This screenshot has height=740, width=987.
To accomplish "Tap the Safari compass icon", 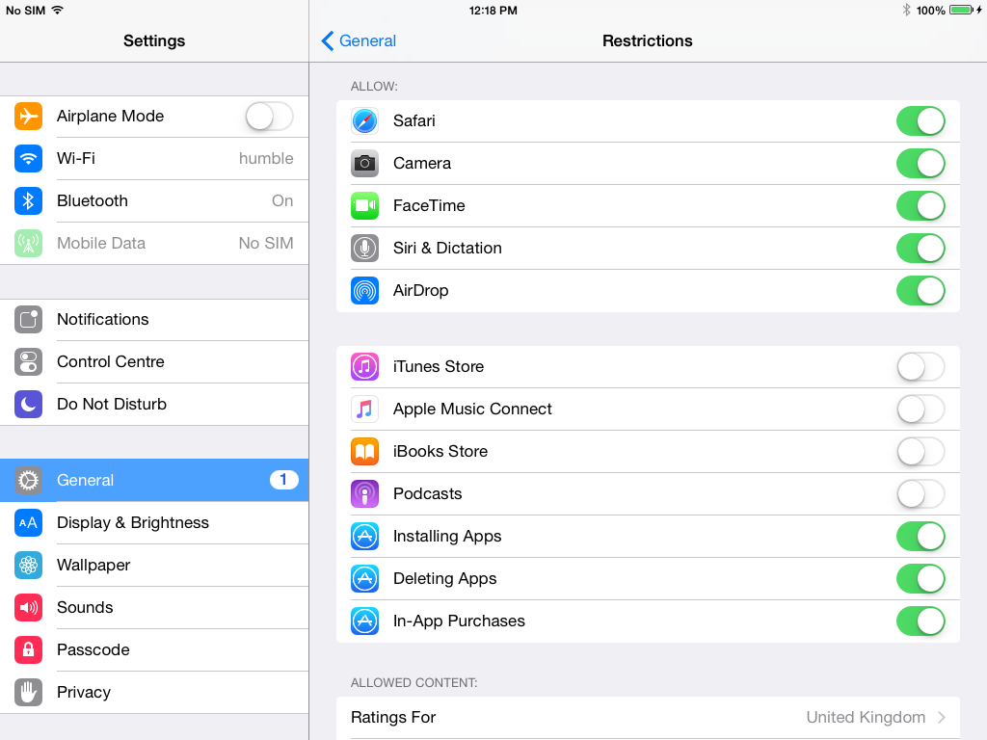I will (364, 120).
